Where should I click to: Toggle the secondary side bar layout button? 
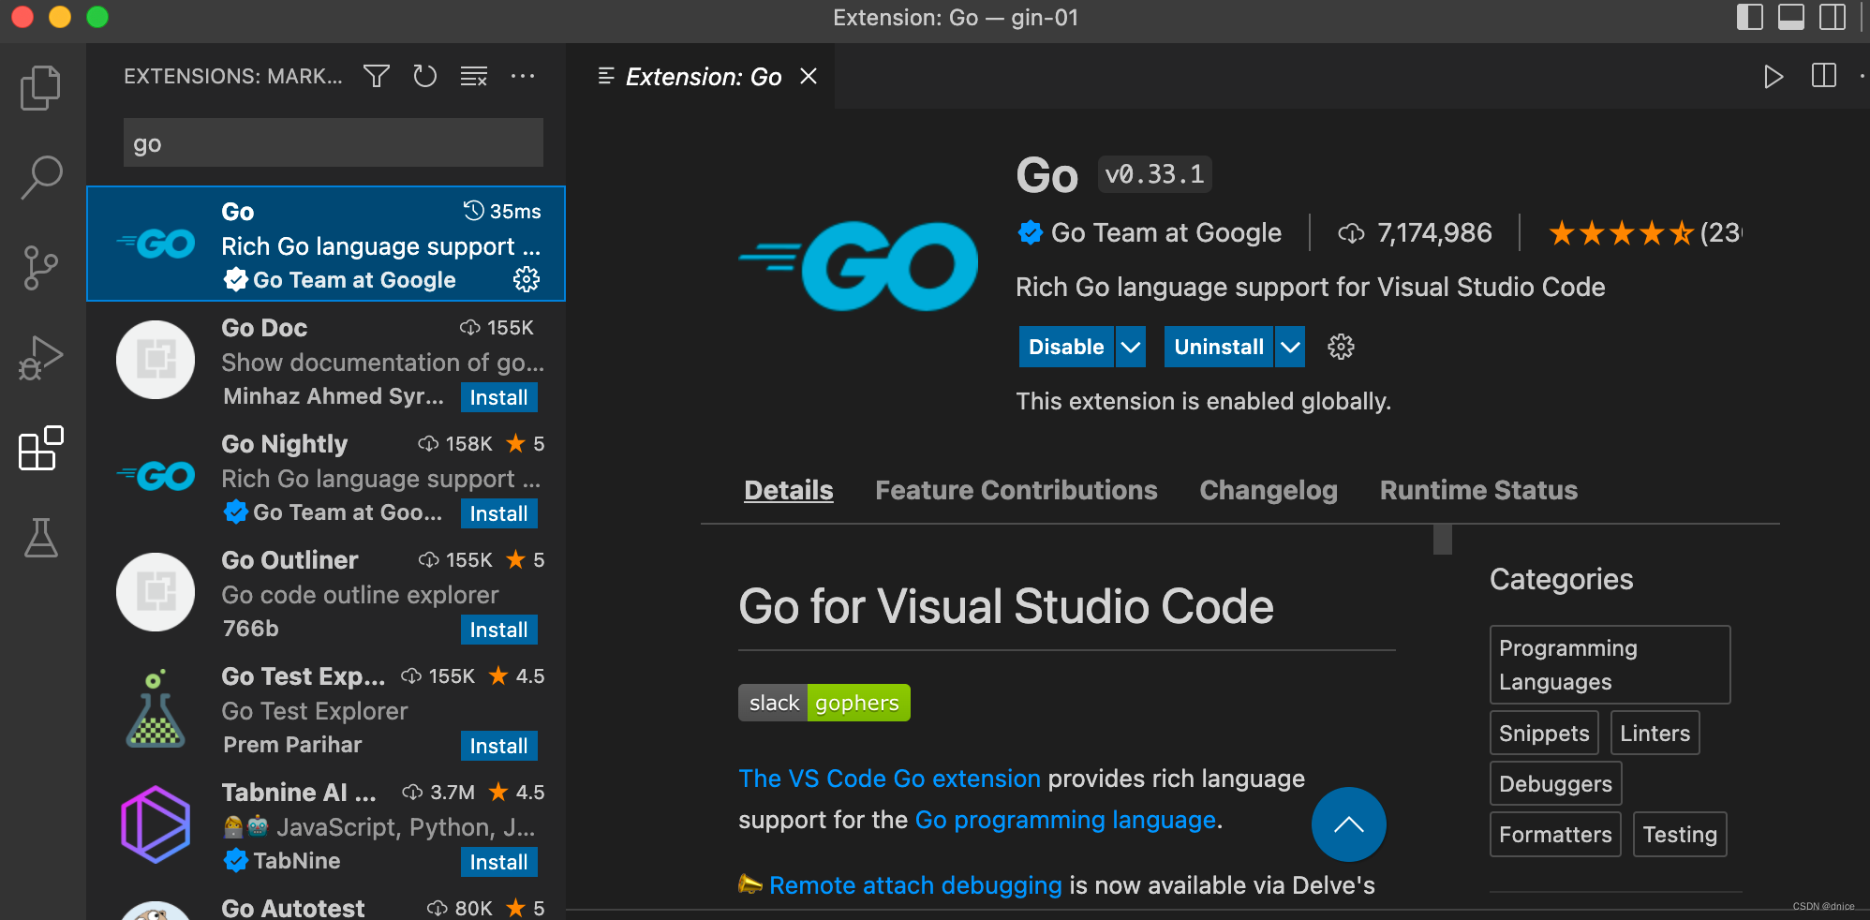click(x=1833, y=18)
